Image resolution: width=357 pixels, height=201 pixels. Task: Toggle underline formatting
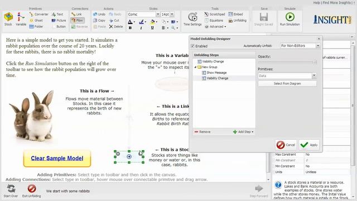point(152,28)
